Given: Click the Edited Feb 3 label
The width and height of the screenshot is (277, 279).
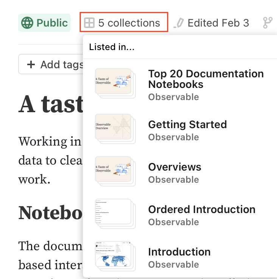Looking at the screenshot, I should [218, 23].
